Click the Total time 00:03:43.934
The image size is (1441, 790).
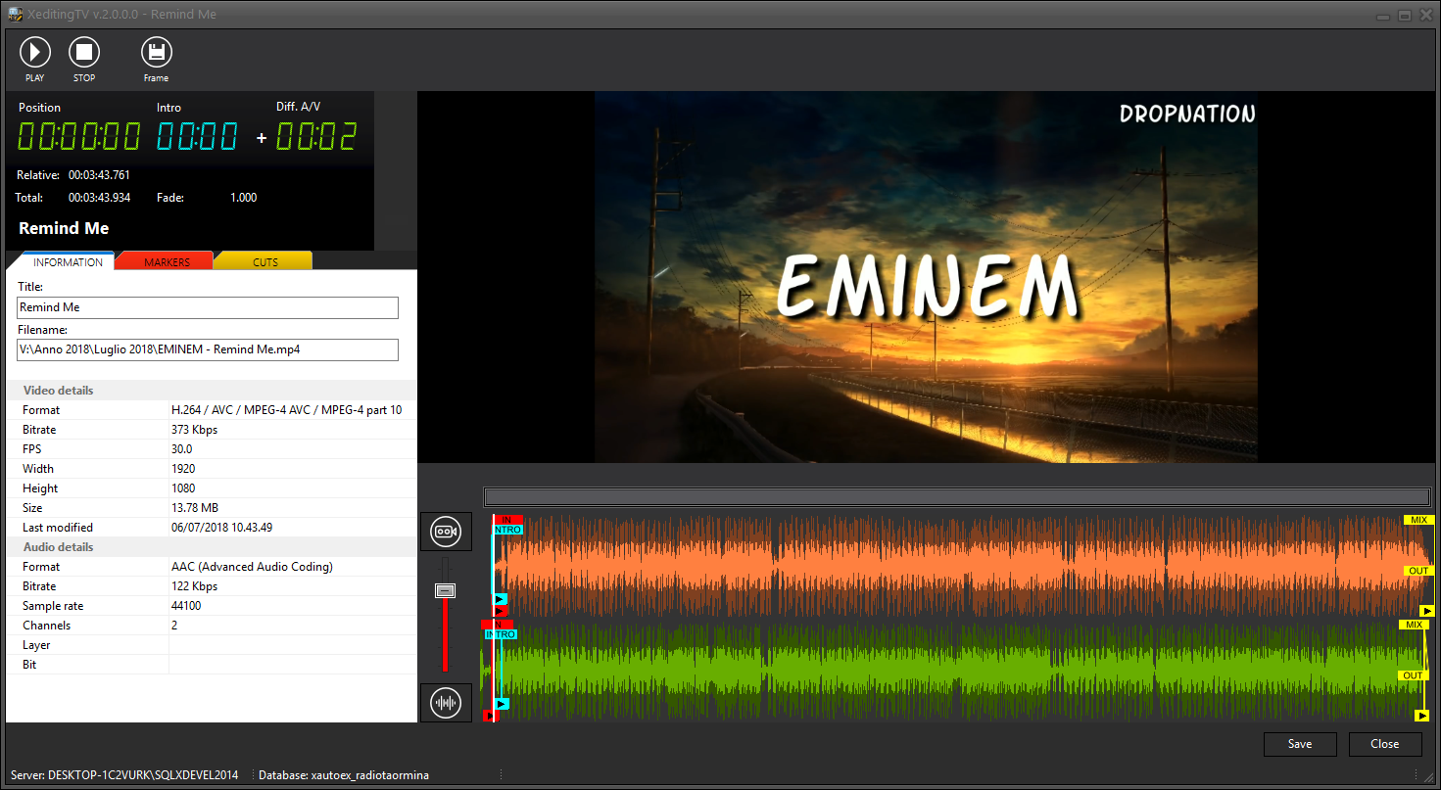point(99,198)
